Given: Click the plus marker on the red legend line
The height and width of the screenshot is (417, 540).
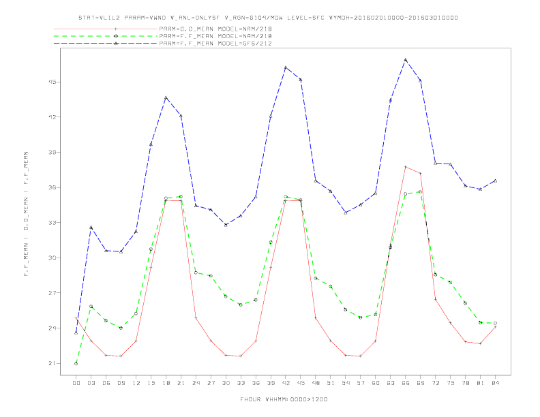Looking at the screenshot, I should pos(116,29).
